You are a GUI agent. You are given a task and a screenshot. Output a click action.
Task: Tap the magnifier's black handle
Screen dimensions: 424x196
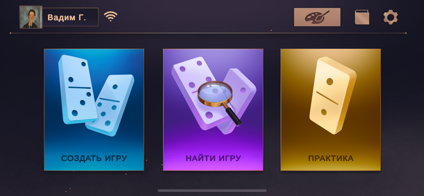tap(234, 116)
